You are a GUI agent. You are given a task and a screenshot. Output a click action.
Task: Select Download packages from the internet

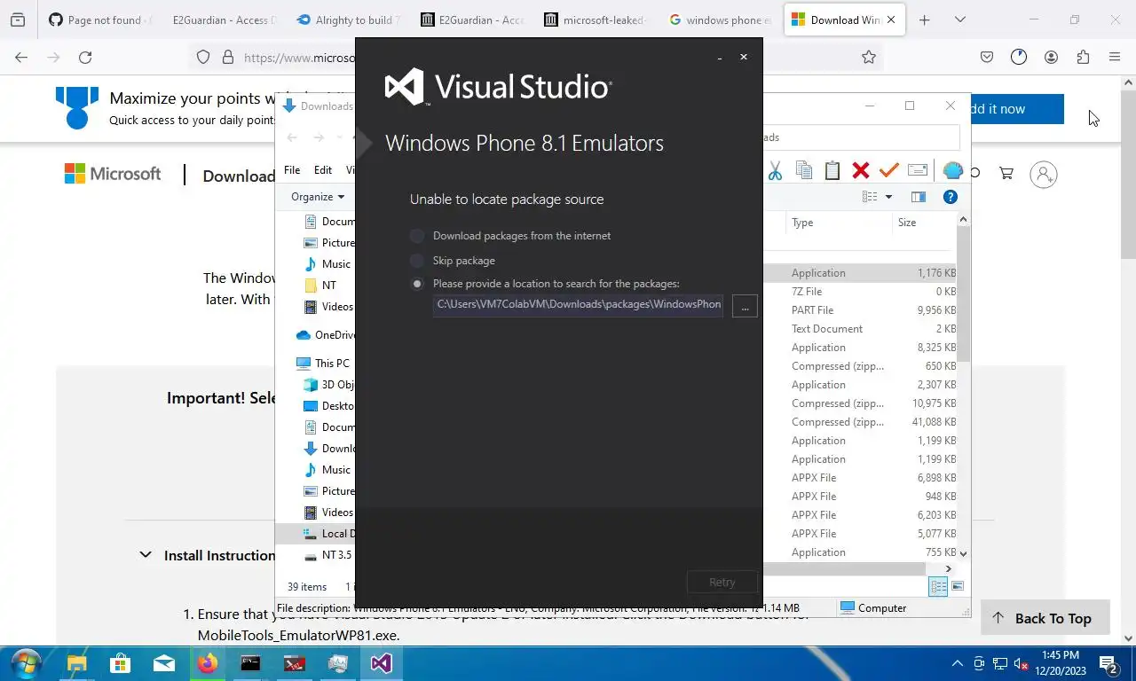(417, 236)
